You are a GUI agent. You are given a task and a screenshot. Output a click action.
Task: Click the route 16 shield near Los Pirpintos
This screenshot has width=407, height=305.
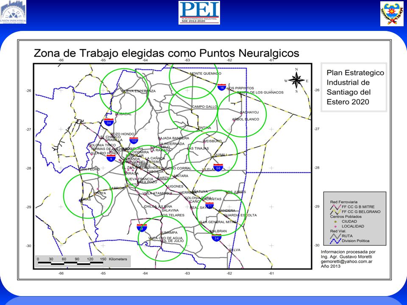coord(222,87)
